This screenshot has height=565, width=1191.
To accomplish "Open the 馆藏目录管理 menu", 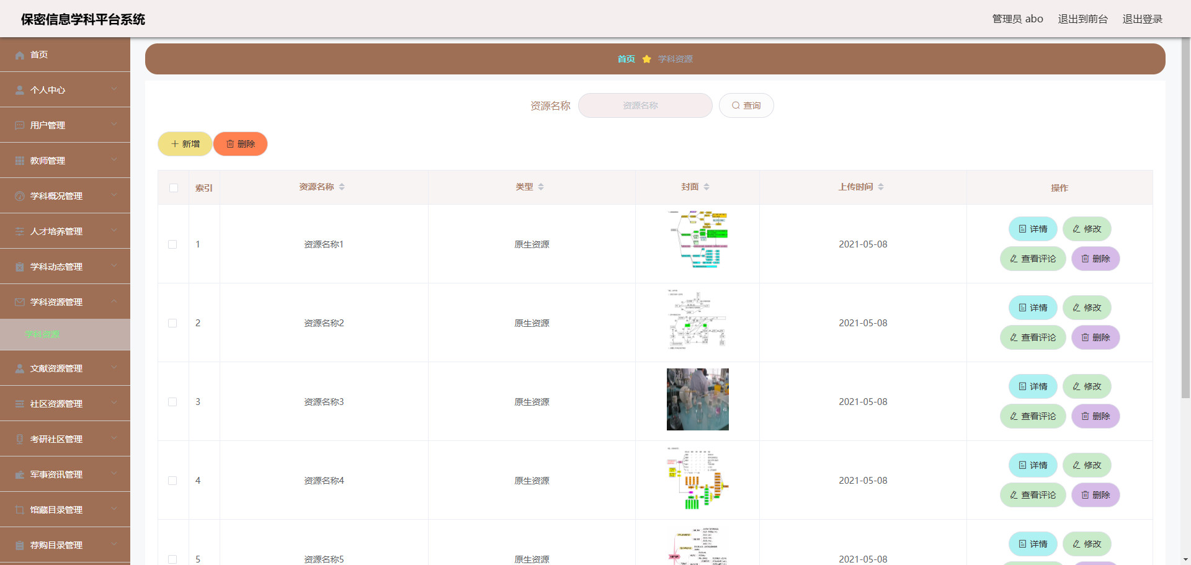I will (65, 510).
